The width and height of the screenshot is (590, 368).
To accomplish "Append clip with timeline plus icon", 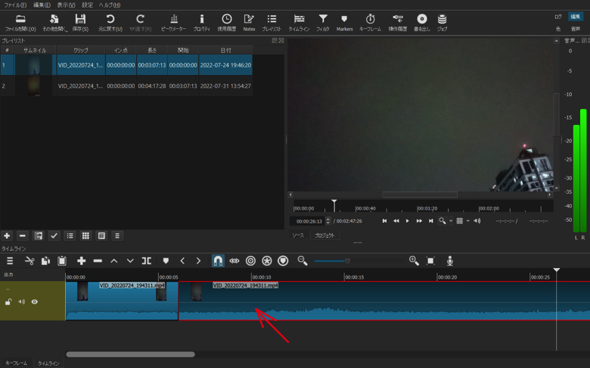I will [81, 260].
